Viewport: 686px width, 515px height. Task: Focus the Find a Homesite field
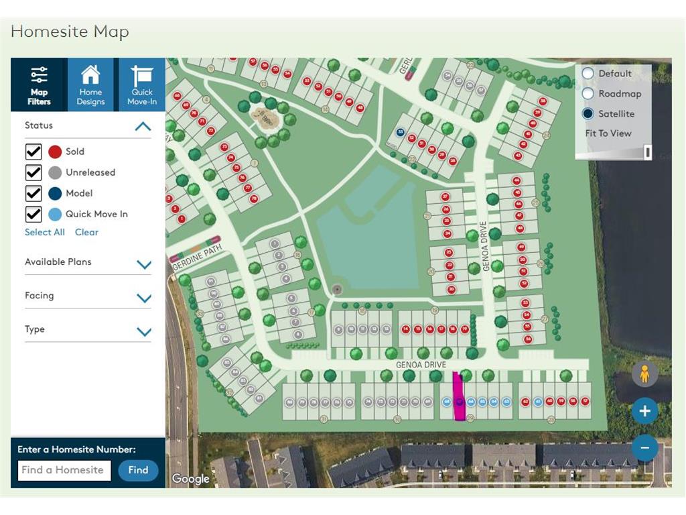coord(64,470)
